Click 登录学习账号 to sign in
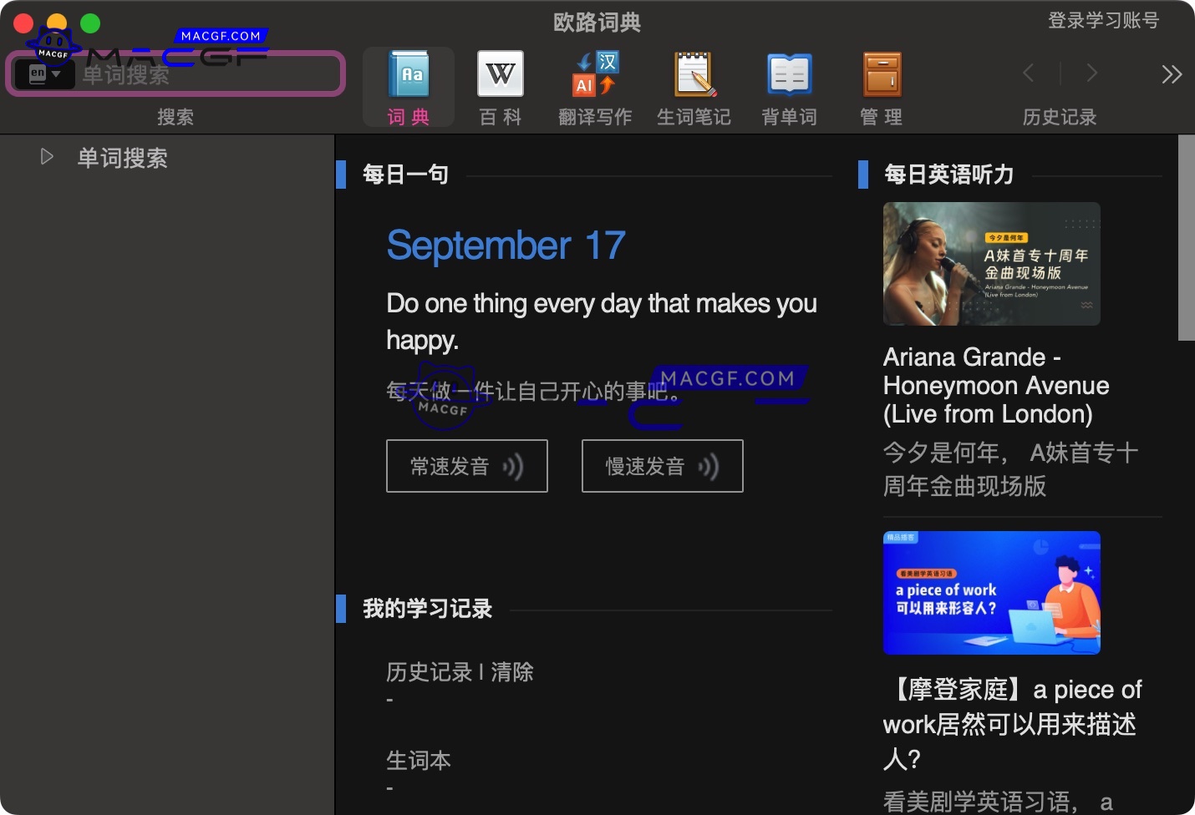Screen dimensions: 1195x815 tap(1103, 22)
